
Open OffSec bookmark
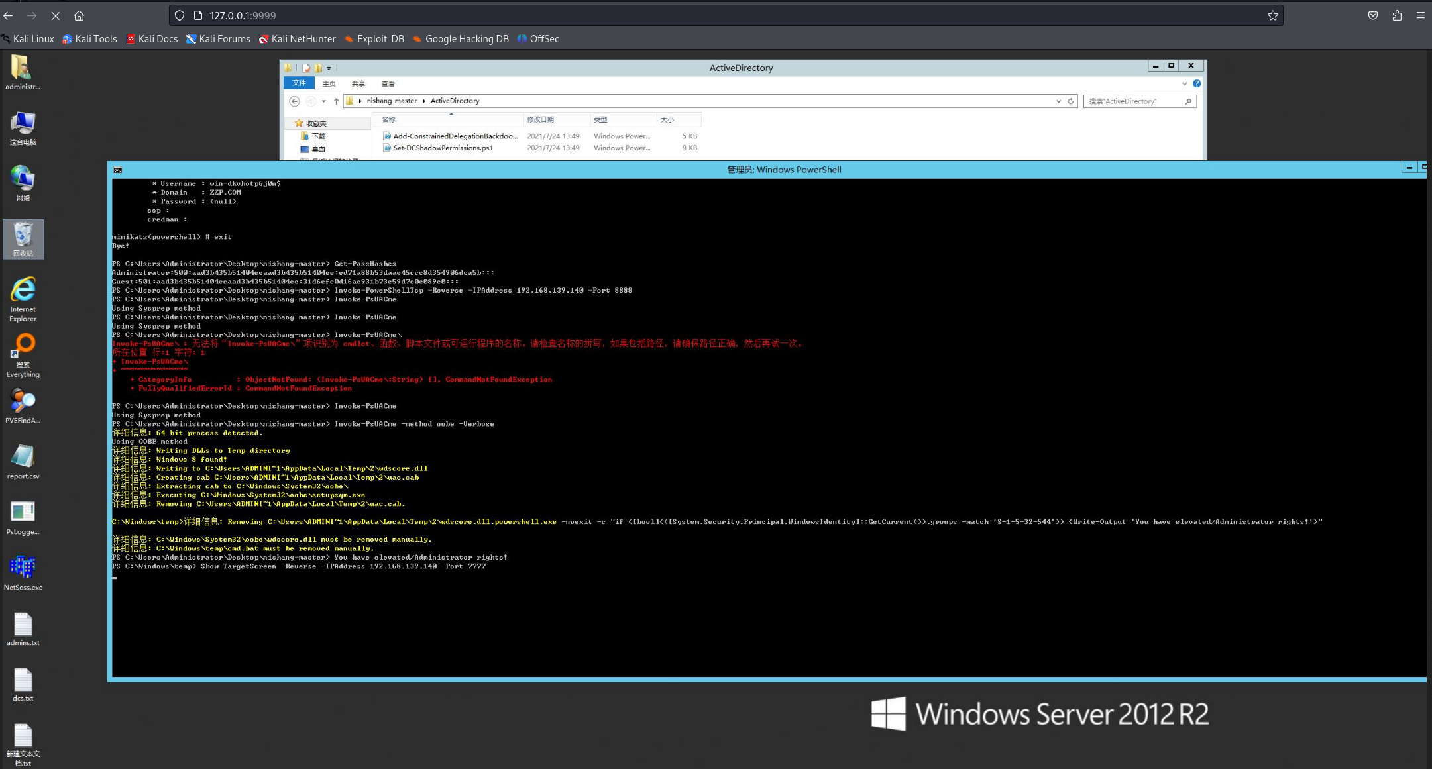click(x=538, y=39)
